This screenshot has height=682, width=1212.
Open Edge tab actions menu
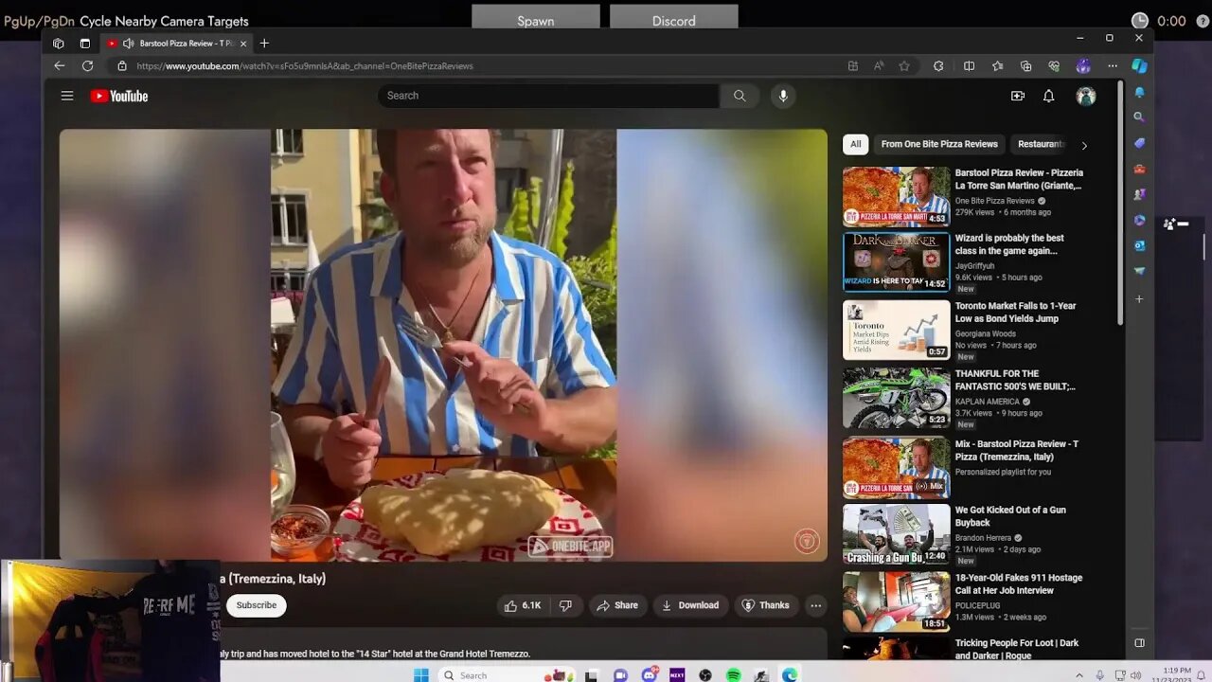click(x=85, y=44)
